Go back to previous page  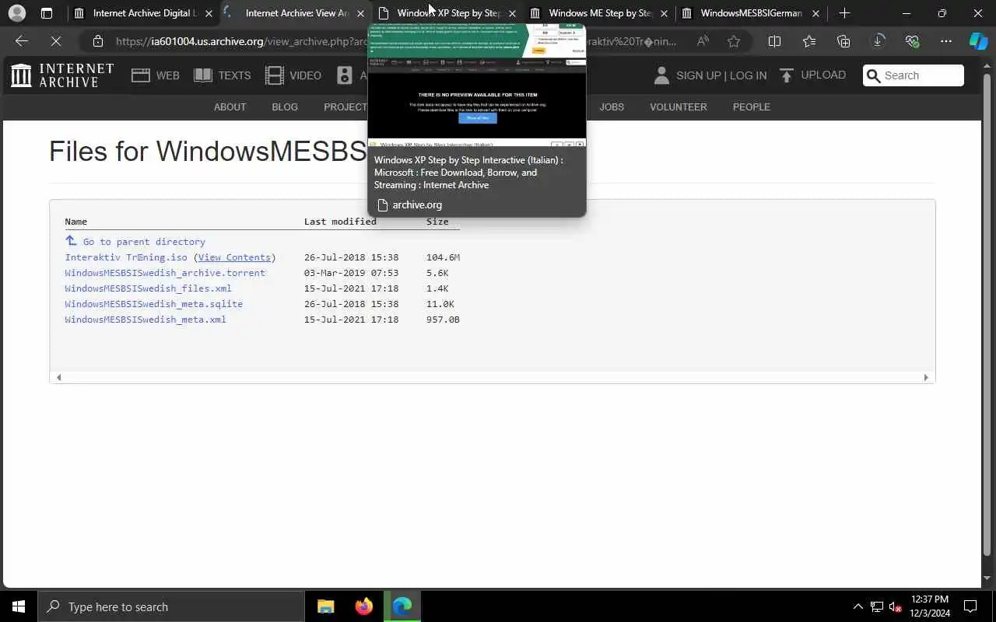[22, 41]
